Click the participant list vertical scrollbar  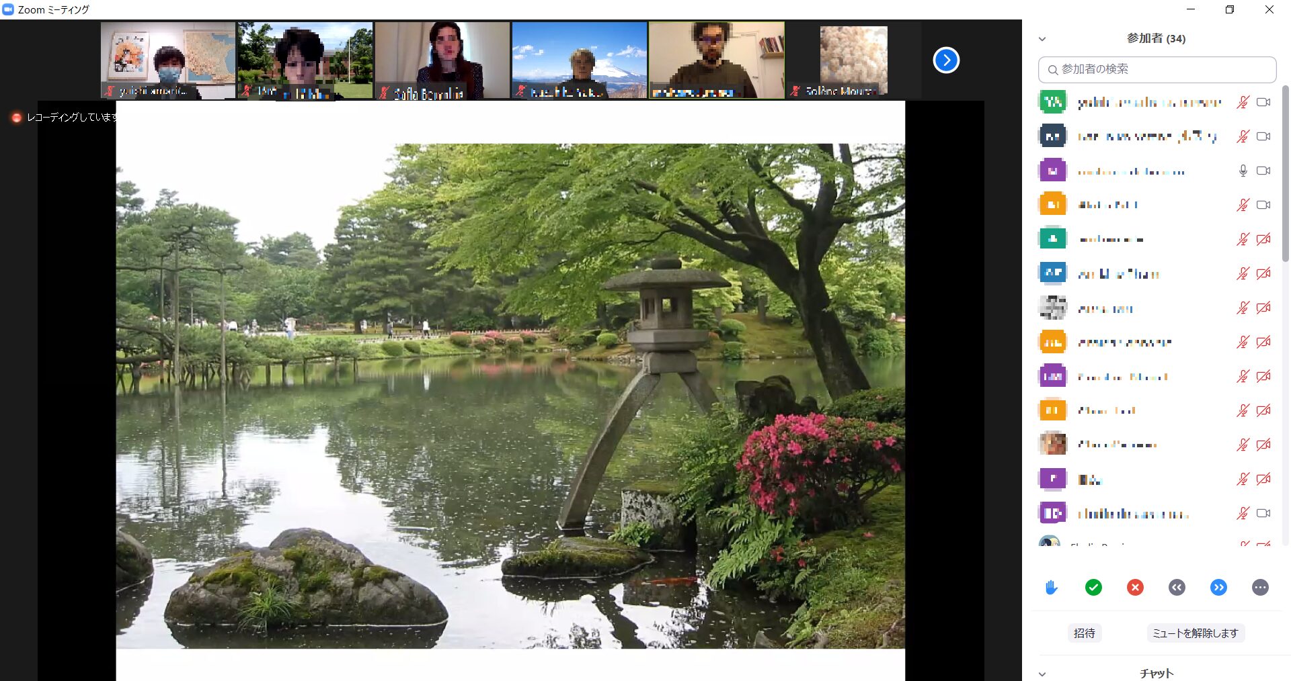pos(1285,175)
